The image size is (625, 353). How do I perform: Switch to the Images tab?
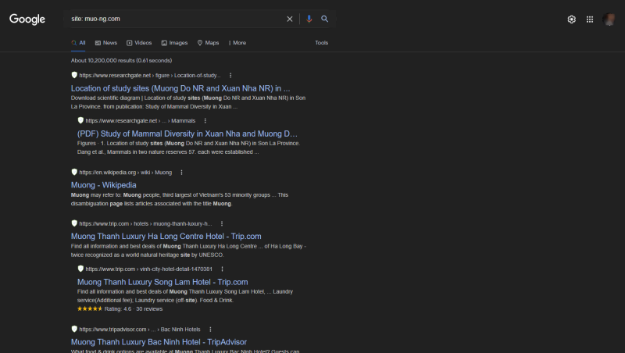tap(174, 43)
